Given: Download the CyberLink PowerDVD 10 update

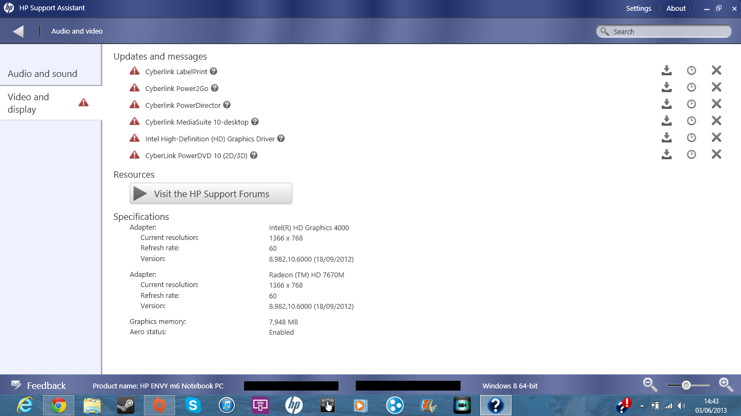Looking at the screenshot, I should coord(667,154).
